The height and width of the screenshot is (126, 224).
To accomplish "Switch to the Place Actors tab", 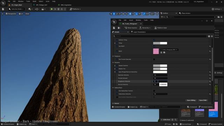I will [x=184, y=13].
